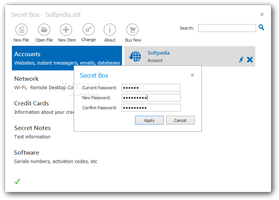Select the Credit Cards category
The image size is (279, 200).
pyautogui.click(x=43, y=107)
